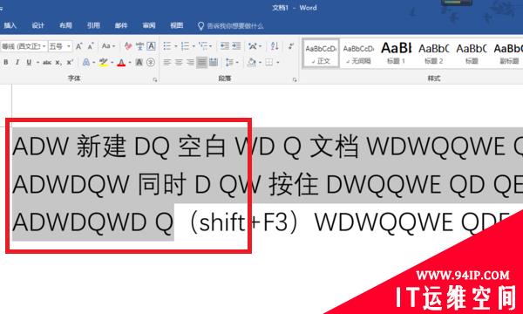Switch to the 设计 tab
Viewport: 523px width, 314px height.
click(37, 25)
